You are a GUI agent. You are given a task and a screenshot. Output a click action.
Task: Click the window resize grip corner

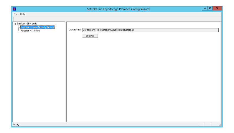(220, 125)
